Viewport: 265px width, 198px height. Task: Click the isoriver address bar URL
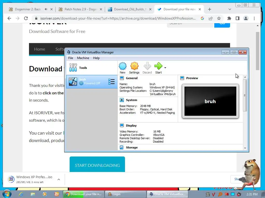click(118, 18)
